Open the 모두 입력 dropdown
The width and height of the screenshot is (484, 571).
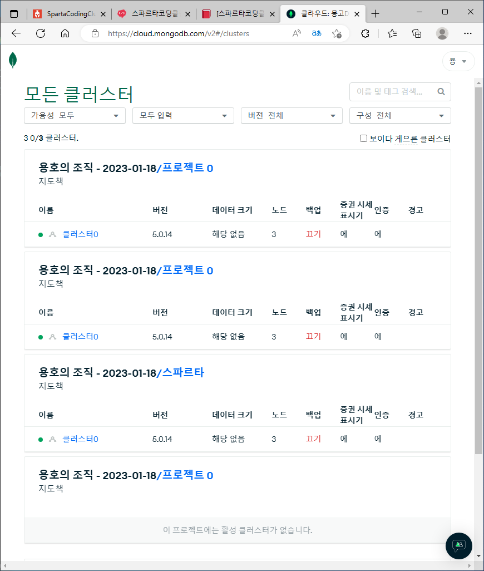[183, 116]
